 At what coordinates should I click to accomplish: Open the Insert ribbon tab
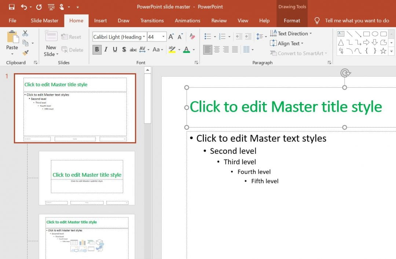click(100, 21)
